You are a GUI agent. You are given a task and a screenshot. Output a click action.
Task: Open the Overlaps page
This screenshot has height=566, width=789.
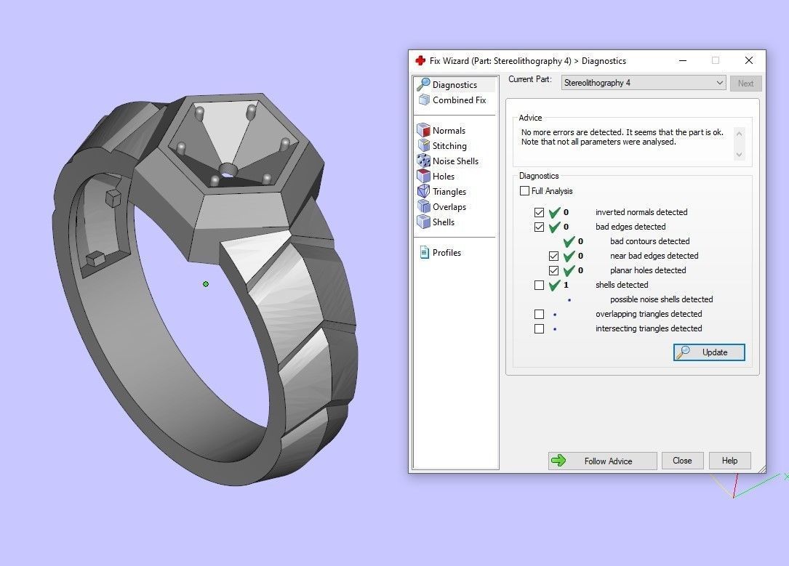tap(449, 206)
